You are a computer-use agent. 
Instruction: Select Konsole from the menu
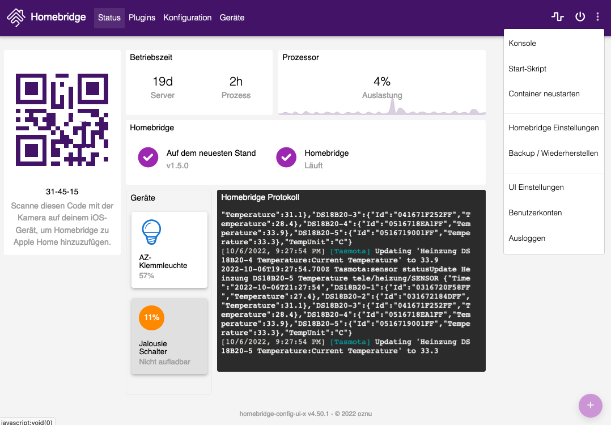(554, 43)
